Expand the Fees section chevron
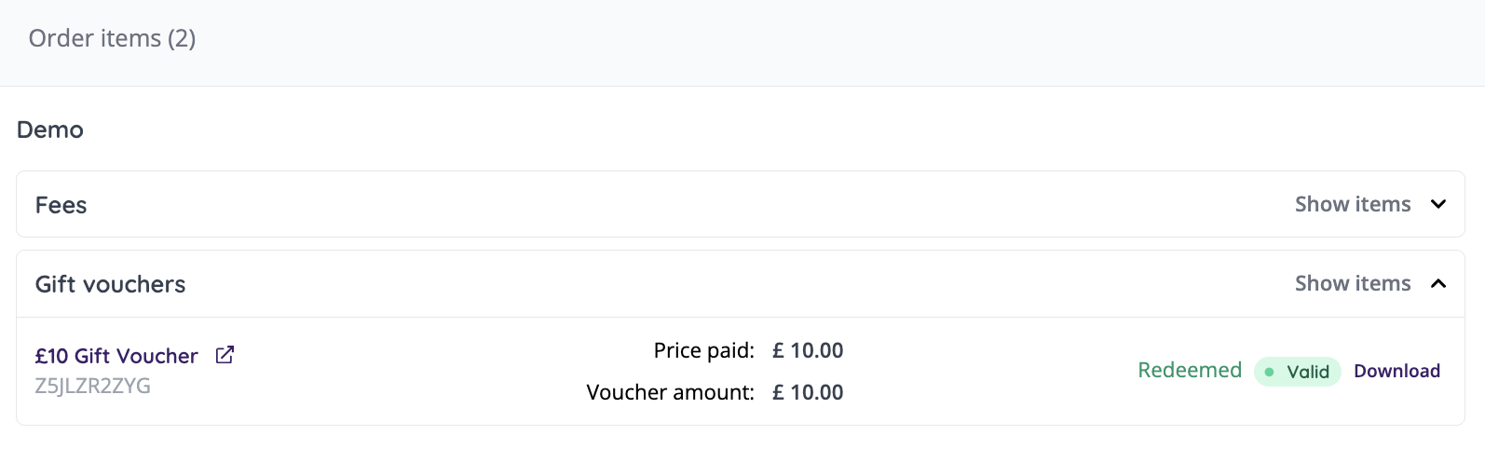 click(1438, 204)
